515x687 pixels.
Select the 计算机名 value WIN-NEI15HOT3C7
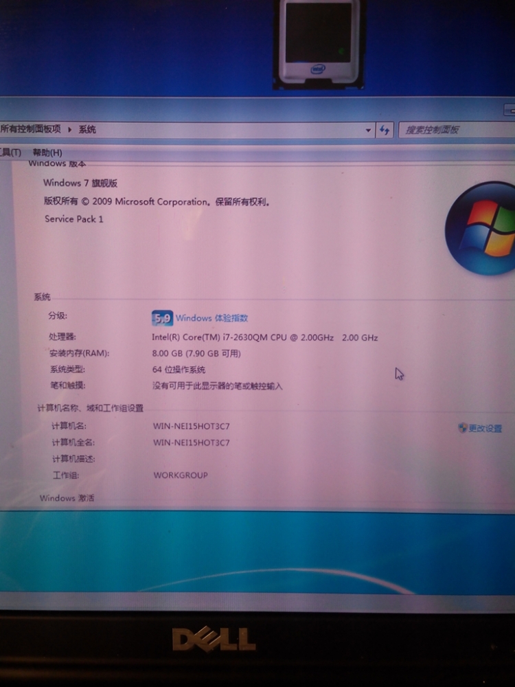pos(192,427)
